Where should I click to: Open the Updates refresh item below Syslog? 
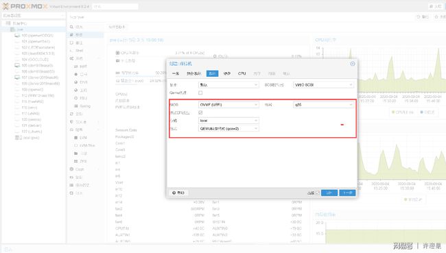[76, 114]
